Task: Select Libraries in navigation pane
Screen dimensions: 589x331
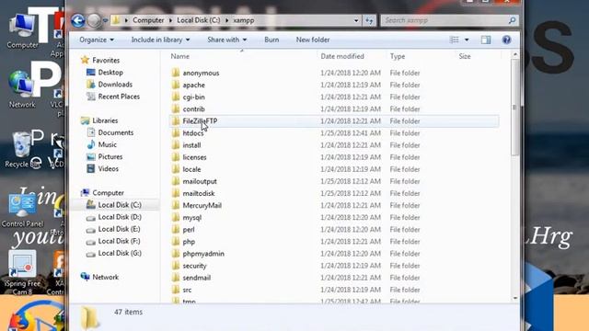Action: pyautogui.click(x=105, y=120)
